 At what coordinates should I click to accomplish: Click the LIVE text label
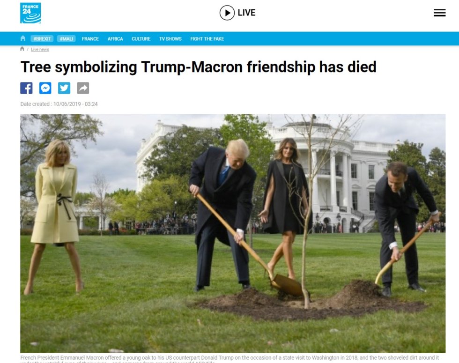point(246,13)
